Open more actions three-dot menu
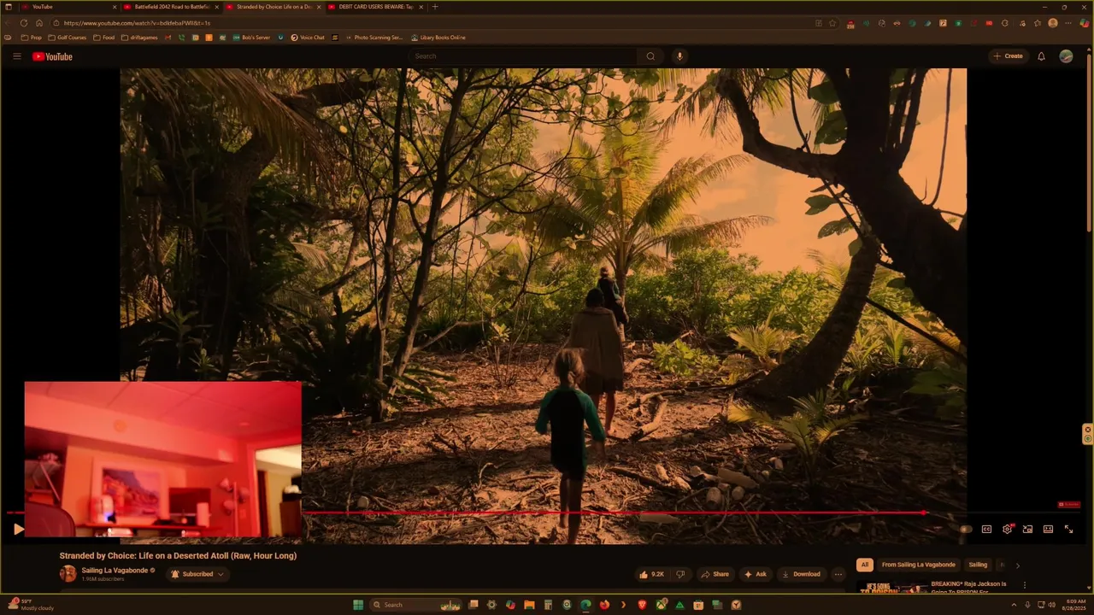This screenshot has width=1094, height=615. [x=838, y=574]
